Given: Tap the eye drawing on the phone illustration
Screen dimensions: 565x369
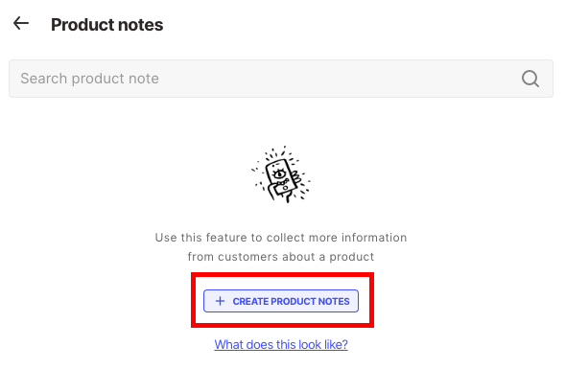Looking at the screenshot, I should (279, 174).
